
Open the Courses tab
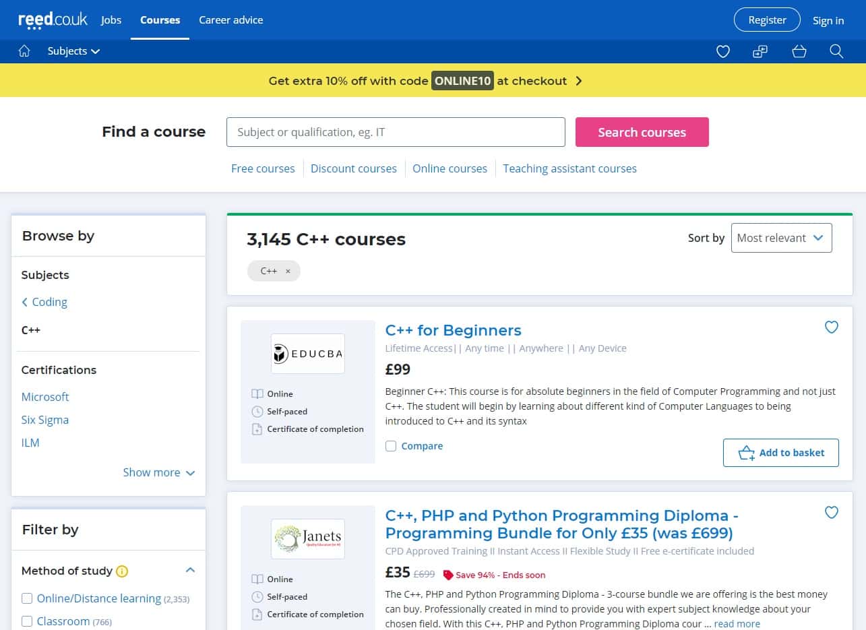click(160, 20)
